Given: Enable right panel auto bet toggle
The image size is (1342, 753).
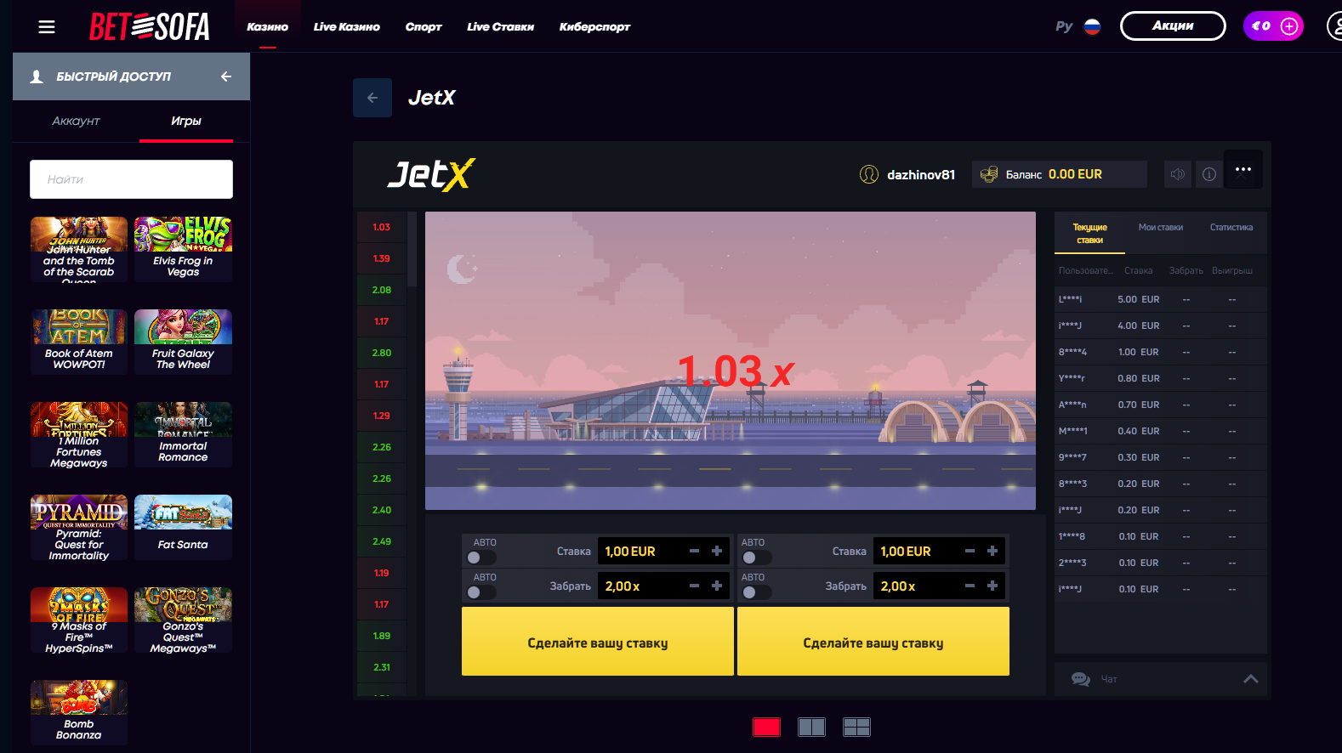Looking at the screenshot, I should [755, 558].
